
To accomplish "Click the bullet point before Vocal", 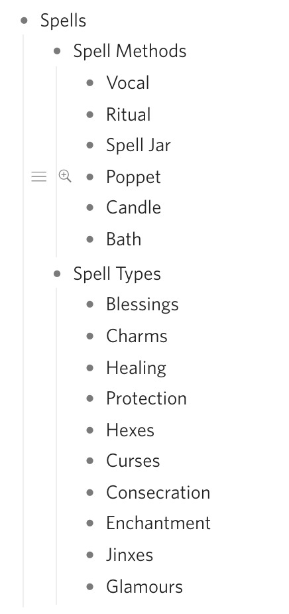I will (x=90, y=83).
